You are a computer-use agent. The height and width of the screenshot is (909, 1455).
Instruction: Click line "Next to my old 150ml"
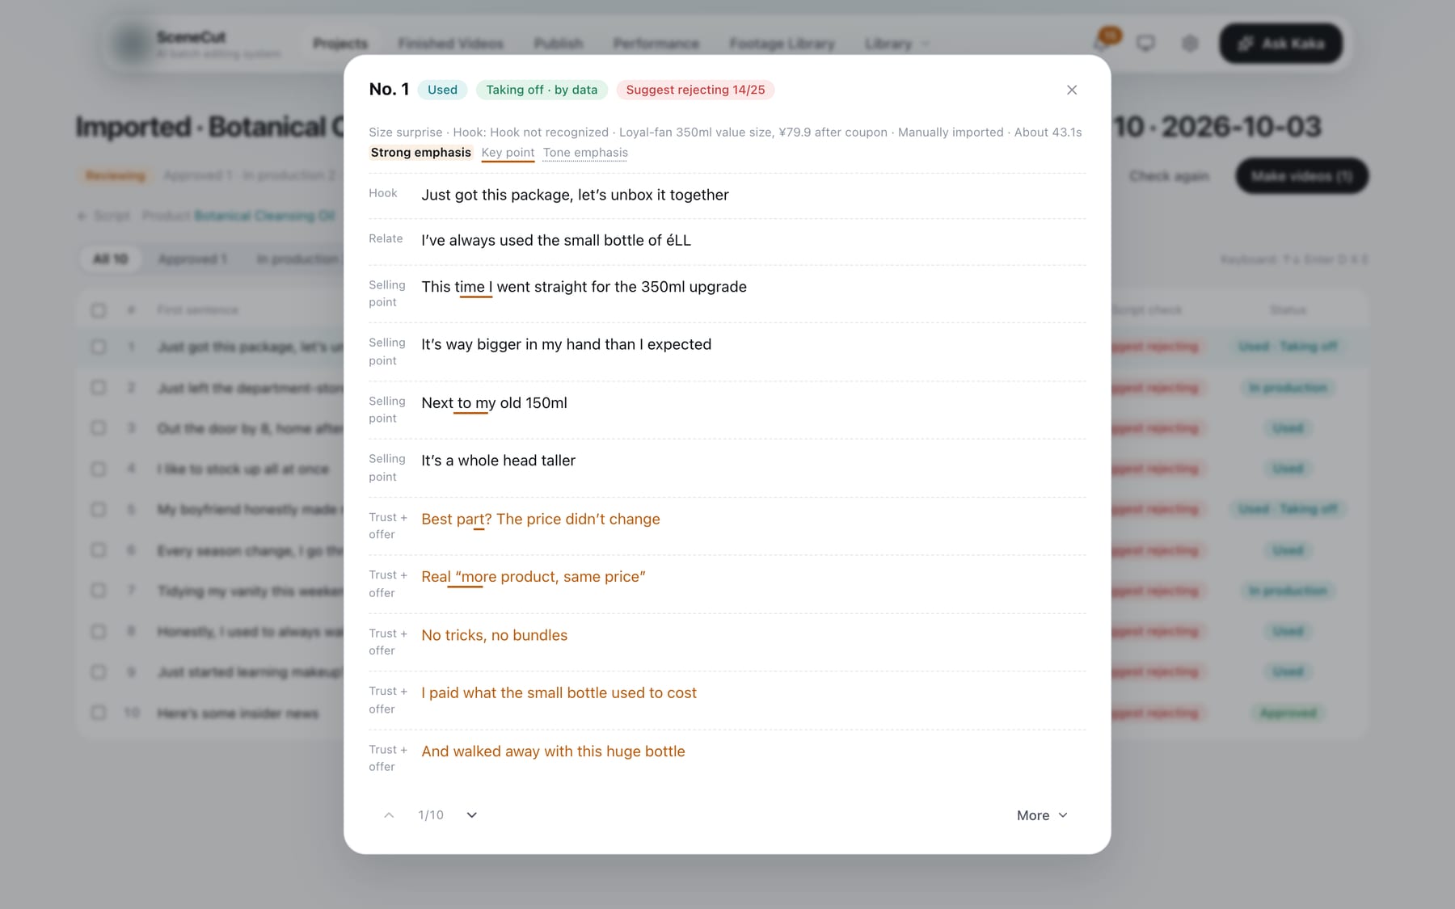(x=494, y=402)
